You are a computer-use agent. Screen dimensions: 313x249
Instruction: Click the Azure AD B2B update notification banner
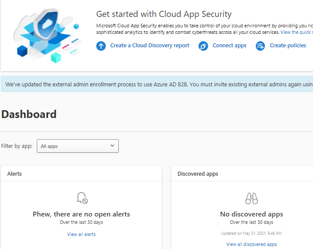[156, 85]
